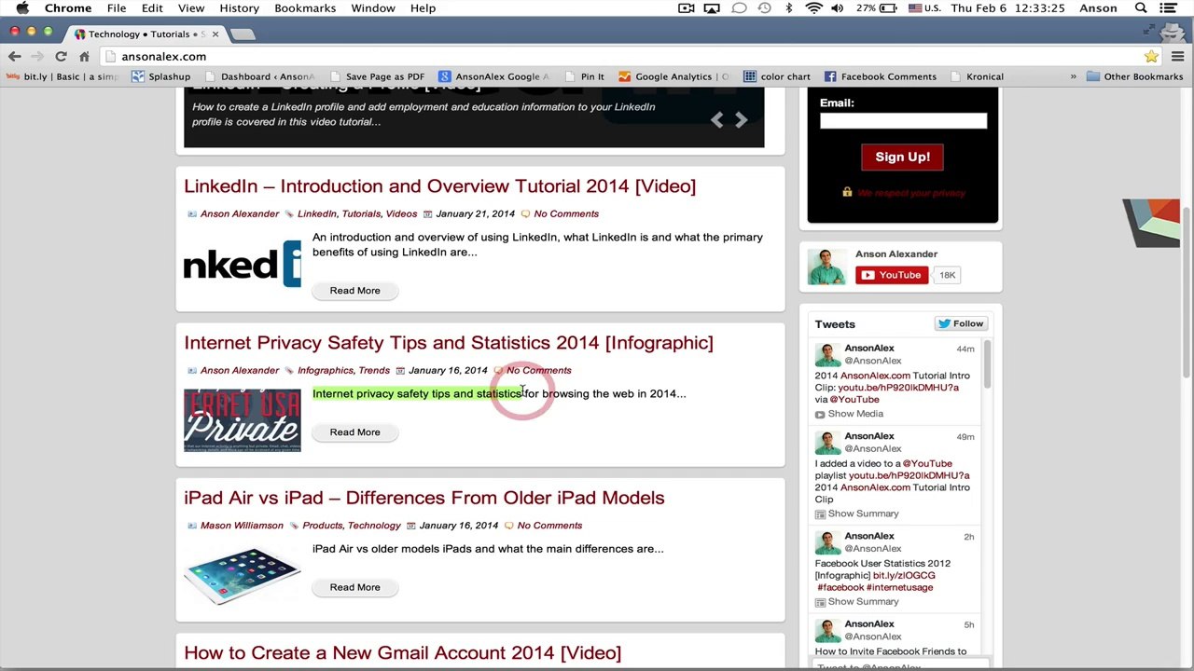The image size is (1194, 671).
Task: Open the Kronical bookmark
Action: tap(976, 76)
